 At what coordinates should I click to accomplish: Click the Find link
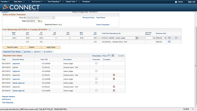tap(104, 56)
